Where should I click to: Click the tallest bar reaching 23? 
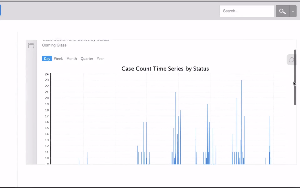click(241, 122)
